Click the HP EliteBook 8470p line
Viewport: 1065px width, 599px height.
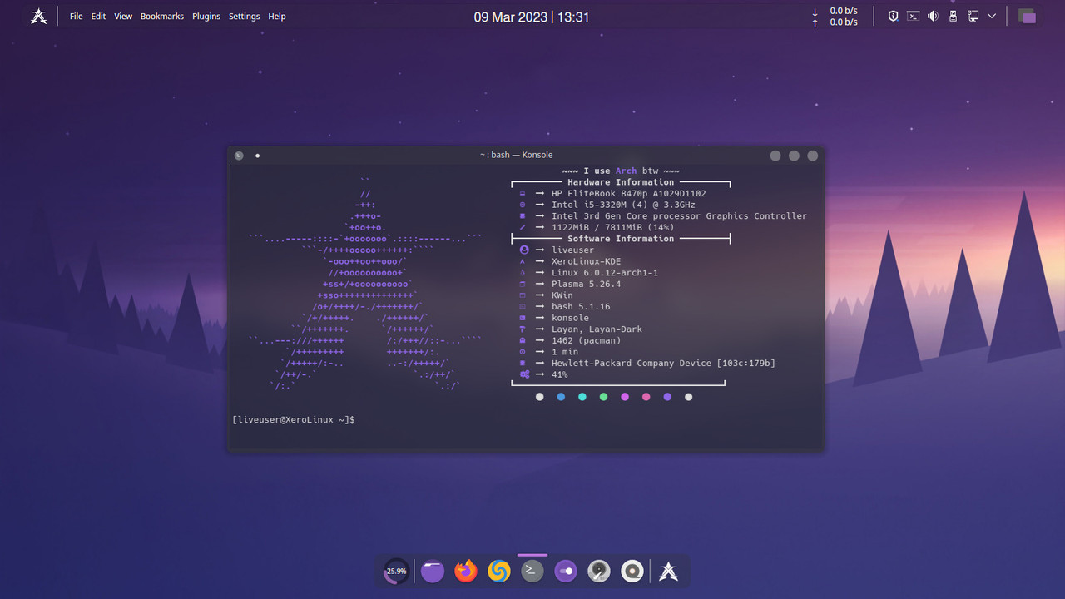coord(628,194)
